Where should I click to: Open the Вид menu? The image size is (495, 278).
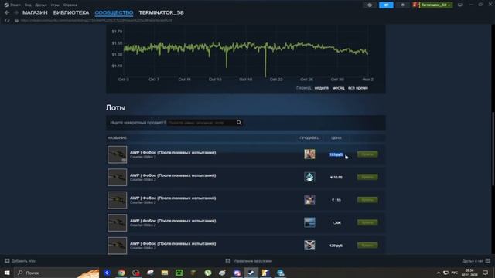(28, 5)
